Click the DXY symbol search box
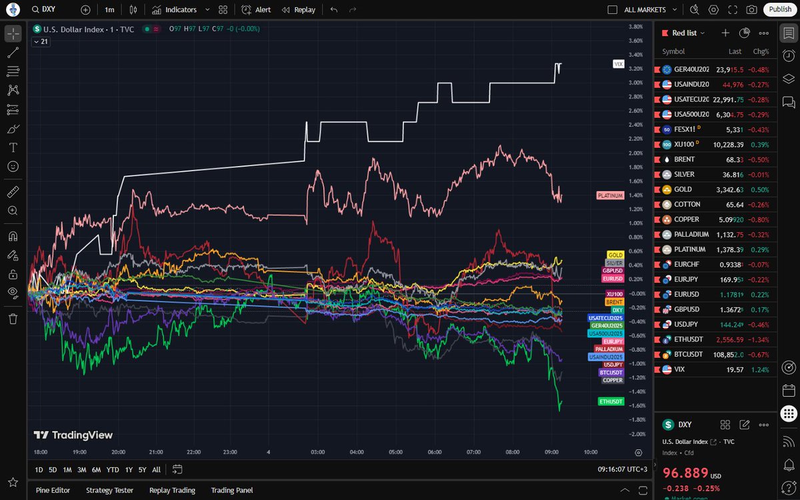The height and width of the screenshot is (500, 800). pyautogui.click(x=53, y=10)
